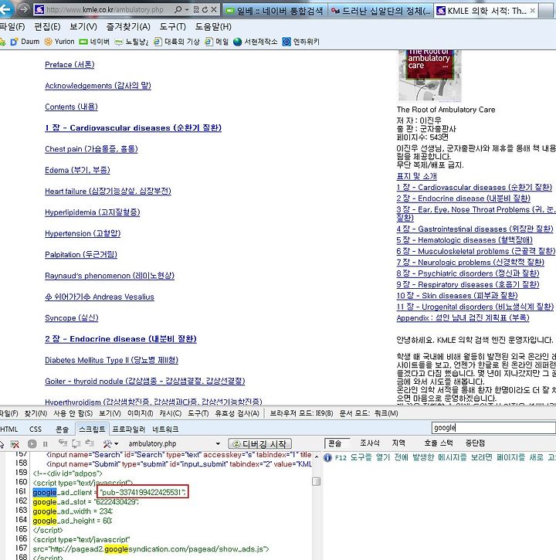Open the address bar dropdown arrow
Viewport: 556px width, 560px height.
(x=187, y=10)
